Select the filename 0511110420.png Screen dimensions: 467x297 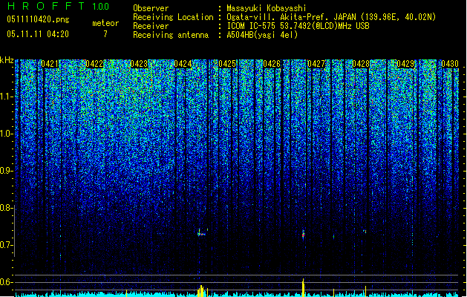click(x=38, y=19)
